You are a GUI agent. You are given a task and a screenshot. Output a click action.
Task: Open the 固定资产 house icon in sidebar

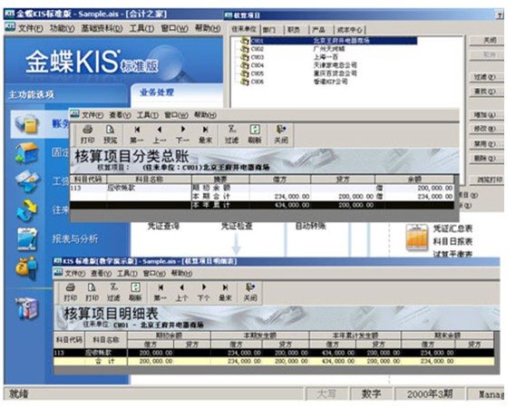click(x=26, y=152)
